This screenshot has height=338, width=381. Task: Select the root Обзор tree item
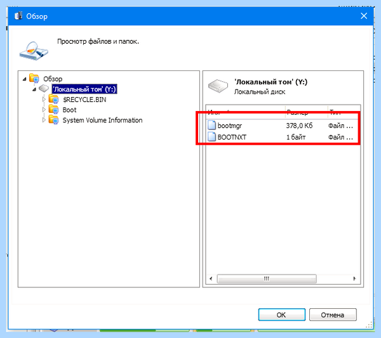[53, 79]
